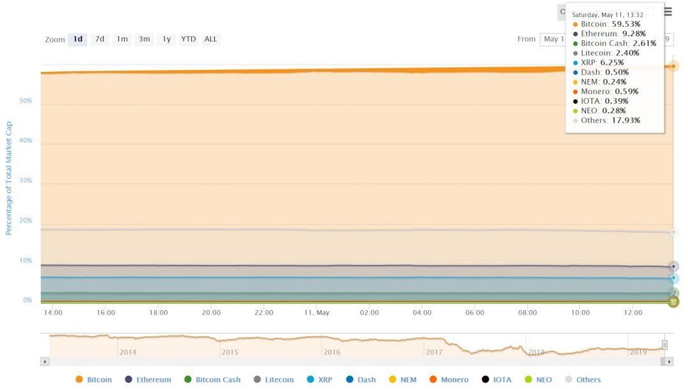Click Others data point marker
Image resolution: width=688 pixels, height=389 pixels.
click(x=673, y=232)
